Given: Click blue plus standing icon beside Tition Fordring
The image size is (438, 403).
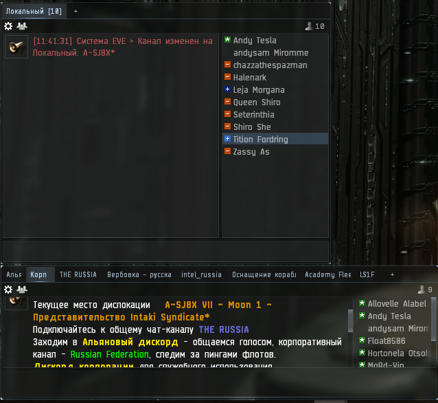Looking at the screenshot, I should click(x=228, y=139).
